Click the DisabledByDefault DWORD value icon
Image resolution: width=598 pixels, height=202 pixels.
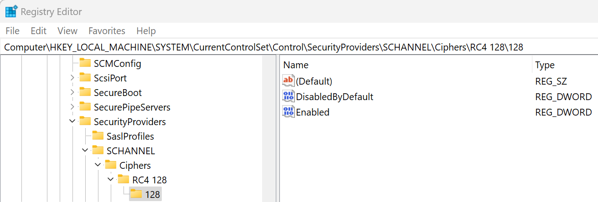[x=288, y=96]
